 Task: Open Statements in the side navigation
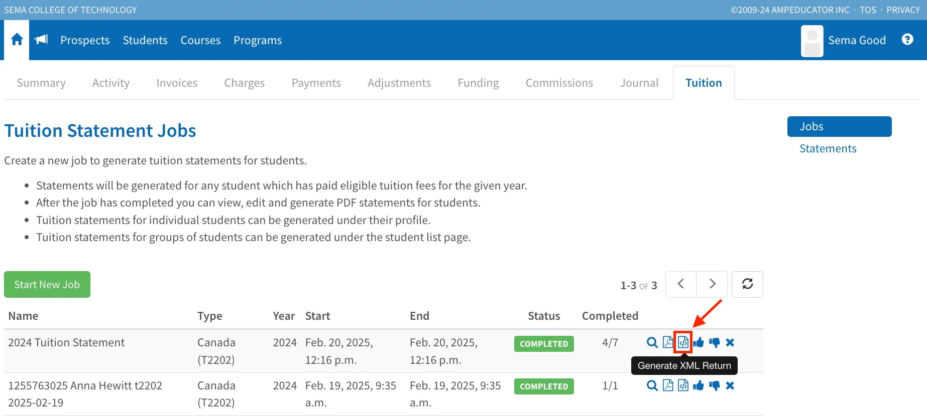pyautogui.click(x=828, y=148)
